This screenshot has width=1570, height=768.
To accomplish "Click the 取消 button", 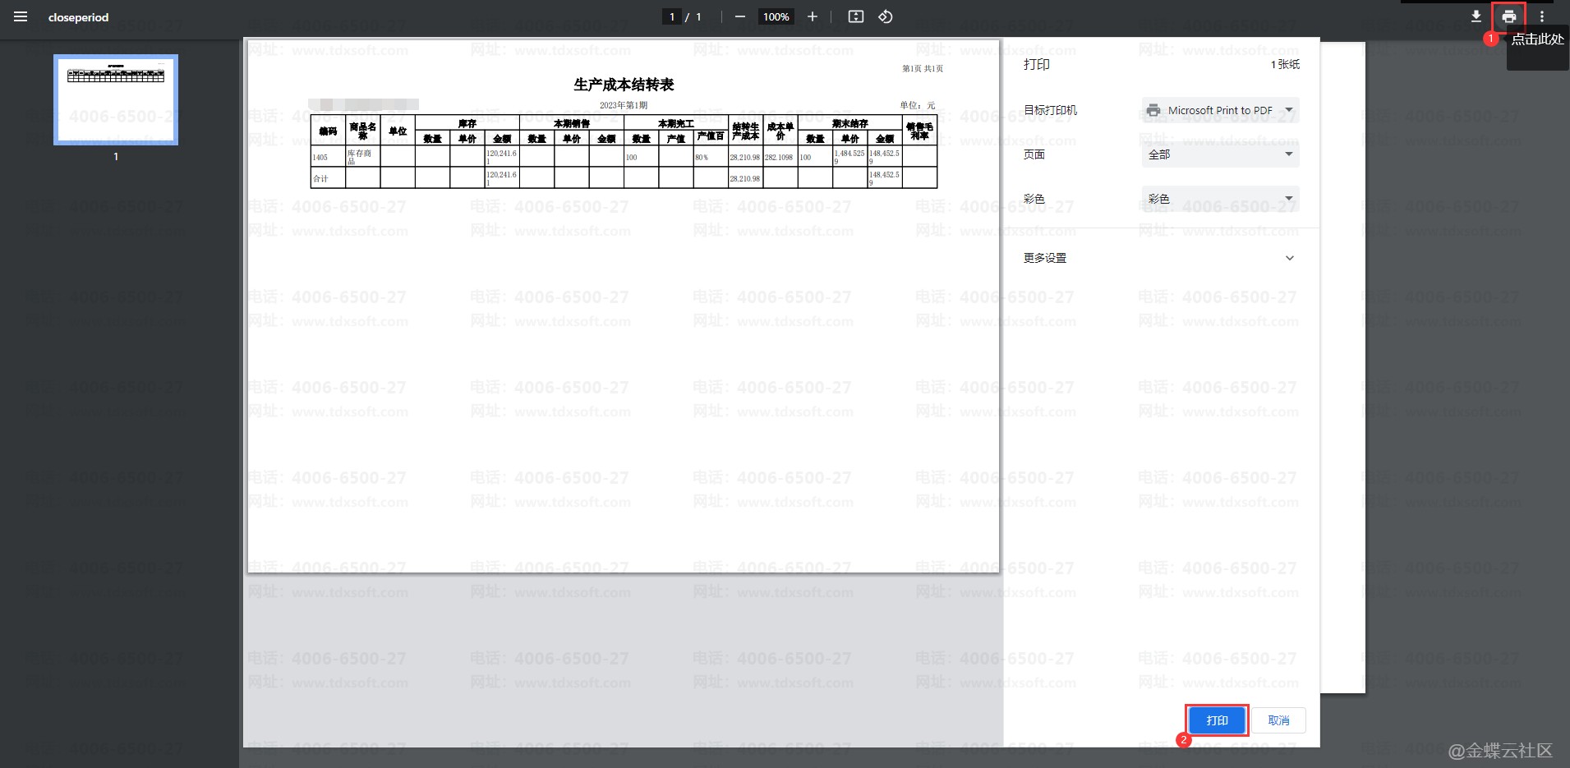I will point(1278,720).
